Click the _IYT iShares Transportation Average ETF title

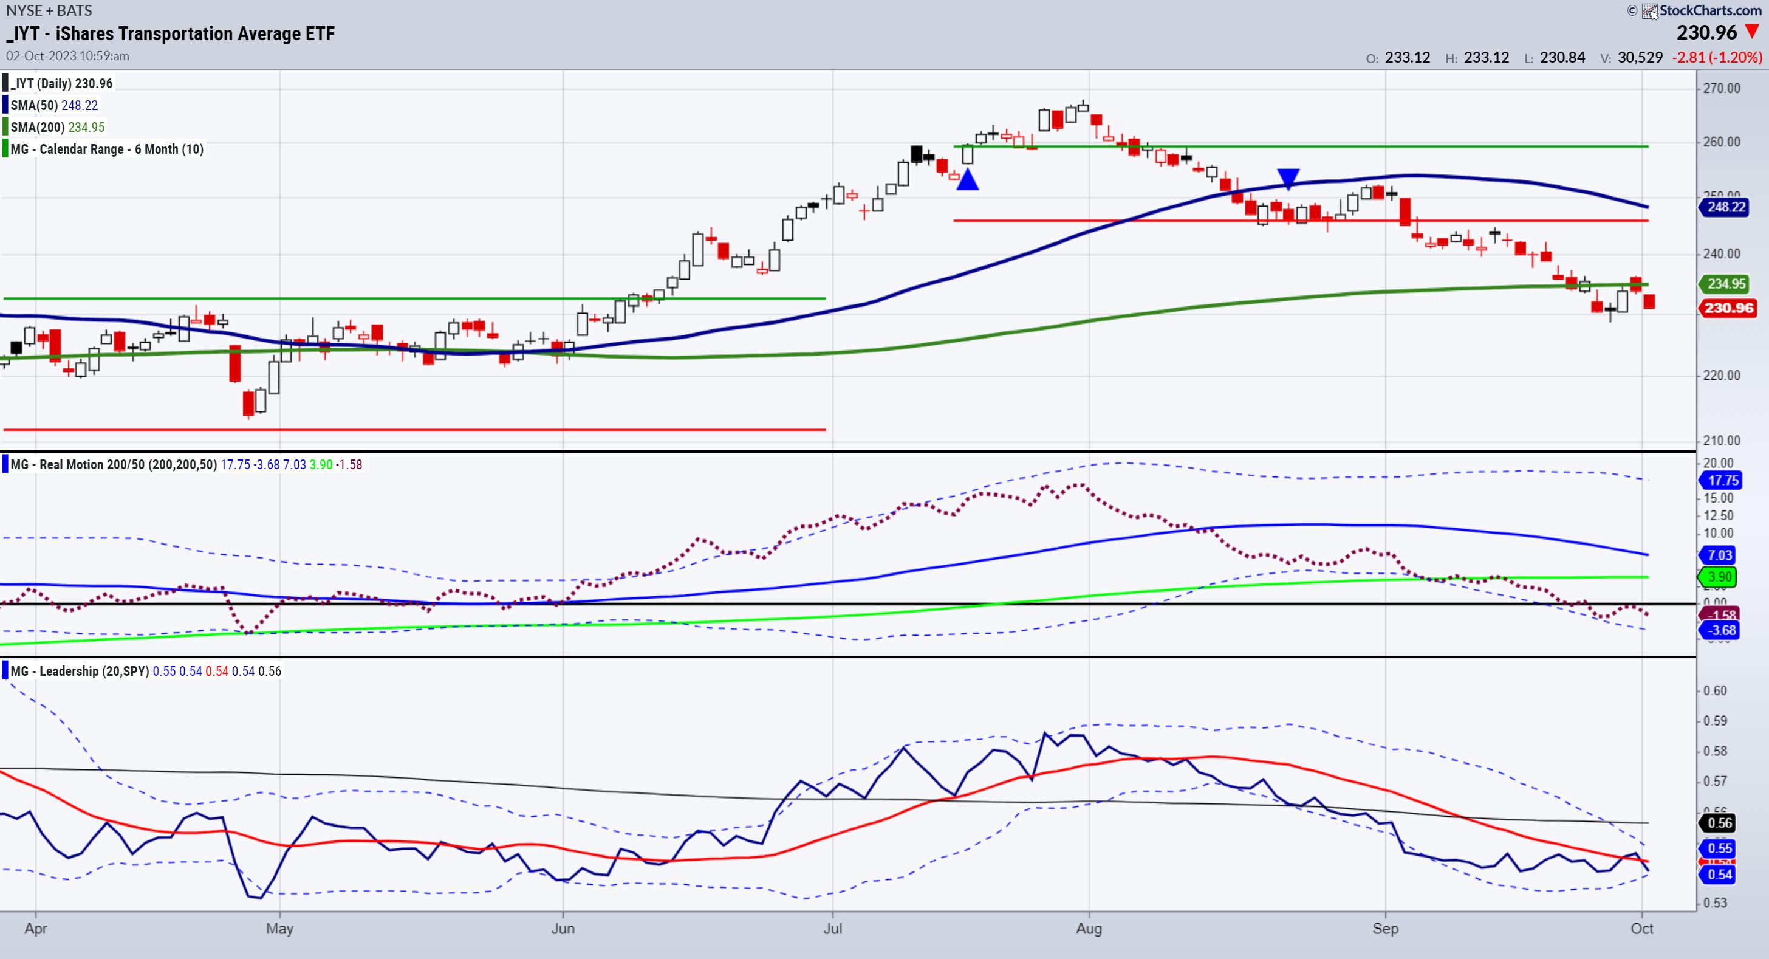(x=170, y=33)
